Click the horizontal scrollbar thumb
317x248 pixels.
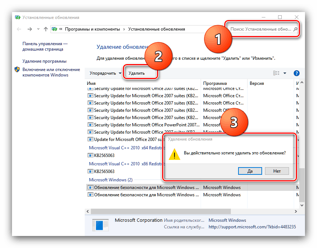161,211
